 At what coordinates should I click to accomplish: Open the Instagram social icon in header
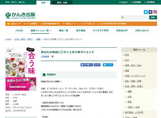(155, 12)
